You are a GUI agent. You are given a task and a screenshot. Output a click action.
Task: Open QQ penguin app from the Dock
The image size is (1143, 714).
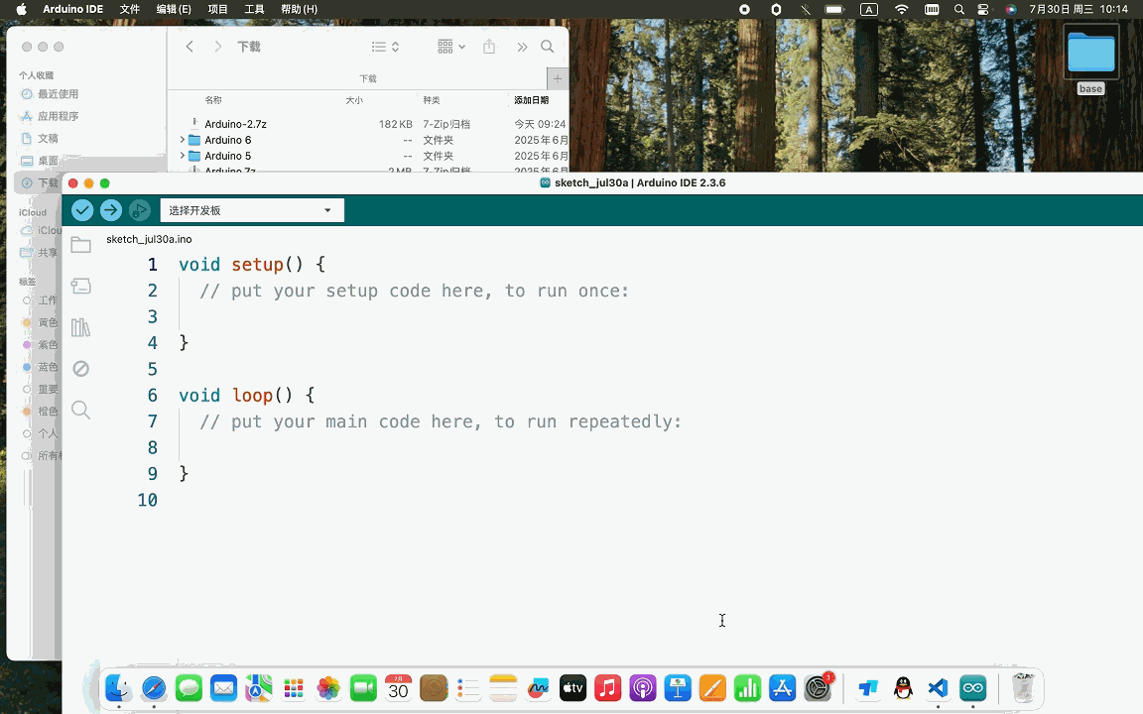pos(903,688)
